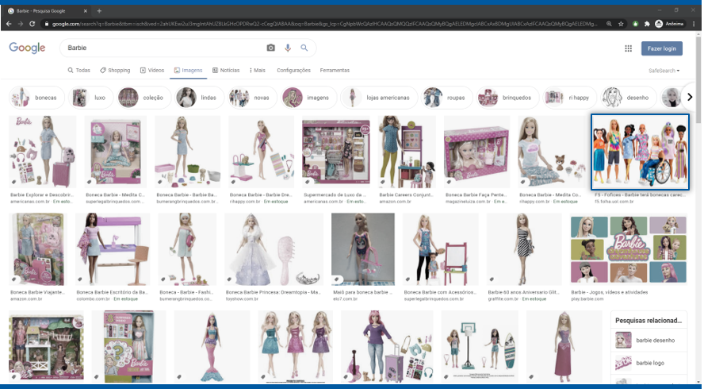Viewport: 704px width, 389px height.
Task: Open Supermercado de Luxo image result
Action: click(336, 152)
